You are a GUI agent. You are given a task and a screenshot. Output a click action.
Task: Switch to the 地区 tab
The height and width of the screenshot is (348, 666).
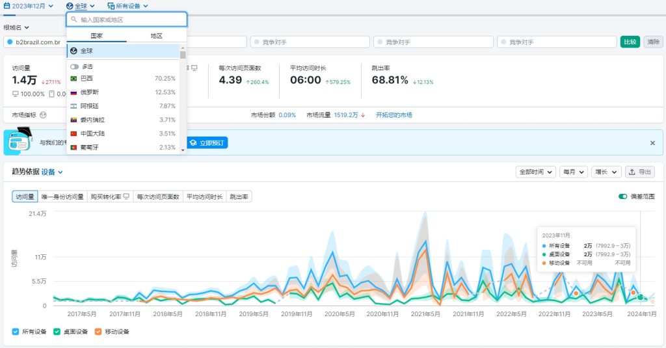[156, 36]
